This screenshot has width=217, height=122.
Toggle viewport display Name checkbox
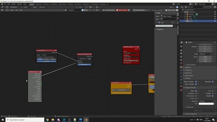[x=196, y=91]
